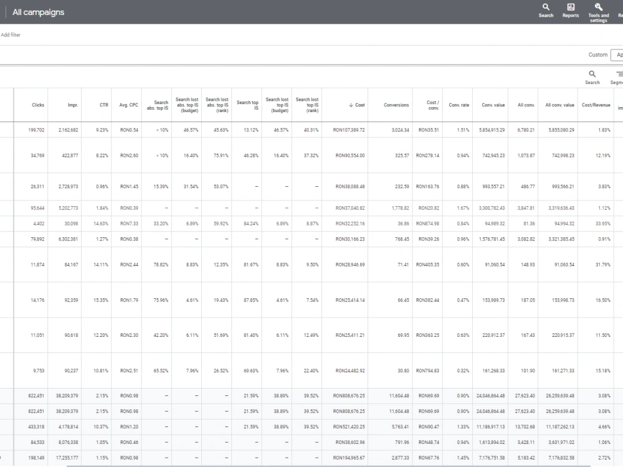623x467 pixels.
Task: Select the impressions cell 6,302,381
Action: [x=68, y=239]
